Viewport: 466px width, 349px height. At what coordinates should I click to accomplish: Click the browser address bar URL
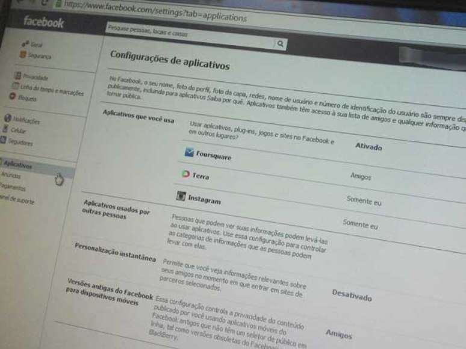tap(155, 11)
